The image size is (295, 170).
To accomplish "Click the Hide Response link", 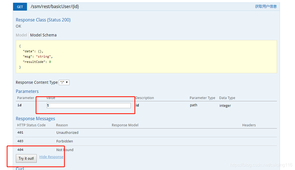I will pos(51,157).
